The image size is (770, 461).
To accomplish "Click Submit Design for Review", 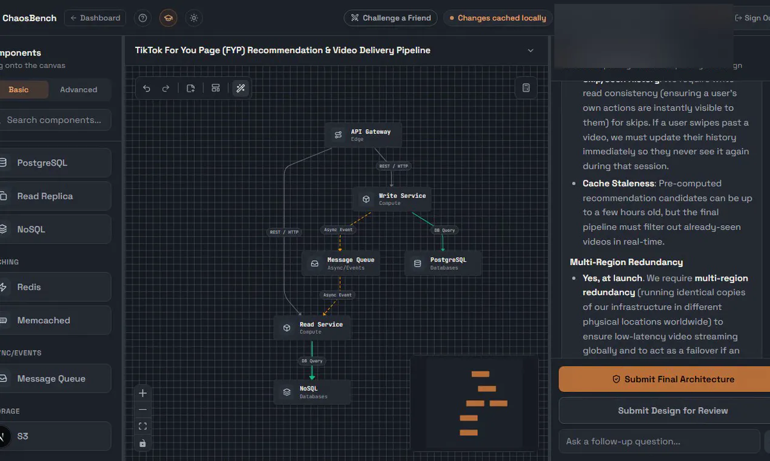I will (665, 411).
